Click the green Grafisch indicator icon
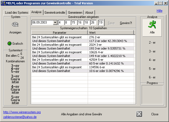Viewport: 169px width, 122px height. click(9, 44)
